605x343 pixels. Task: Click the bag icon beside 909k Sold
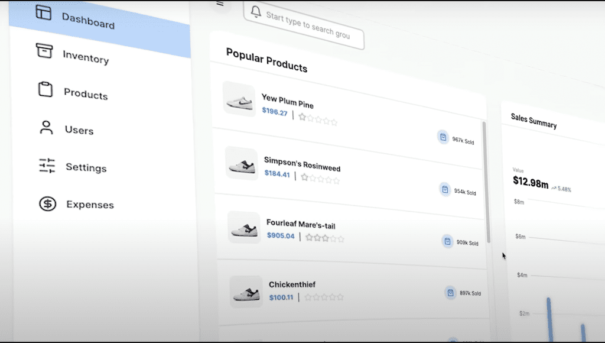pyautogui.click(x=447, y=241)
